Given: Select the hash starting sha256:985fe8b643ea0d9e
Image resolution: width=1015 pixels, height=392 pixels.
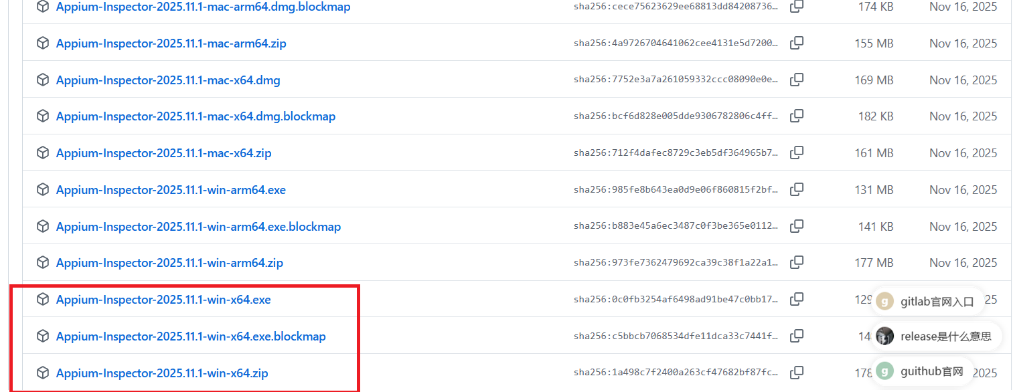Looking at the screenshot, I should 676,189.
